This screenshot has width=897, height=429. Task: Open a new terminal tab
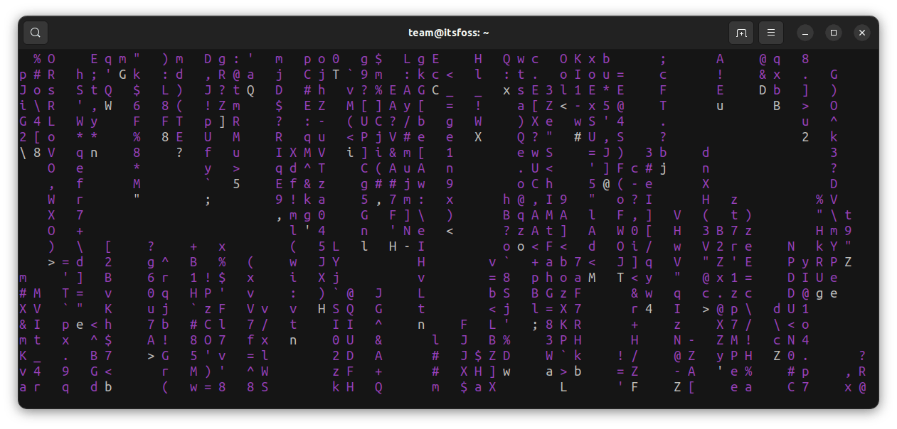[741, 33]
